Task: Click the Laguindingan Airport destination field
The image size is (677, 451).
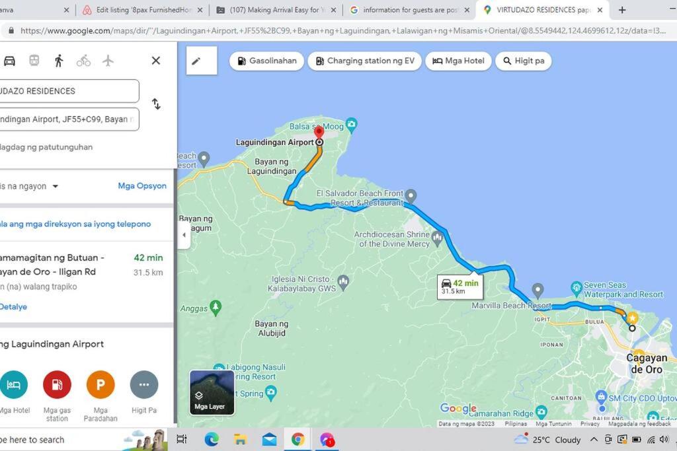Action: coord(69,119)
